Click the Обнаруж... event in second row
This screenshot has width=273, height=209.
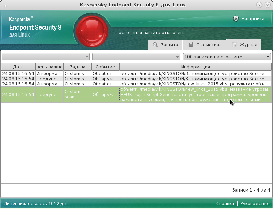tap(105, 79)
